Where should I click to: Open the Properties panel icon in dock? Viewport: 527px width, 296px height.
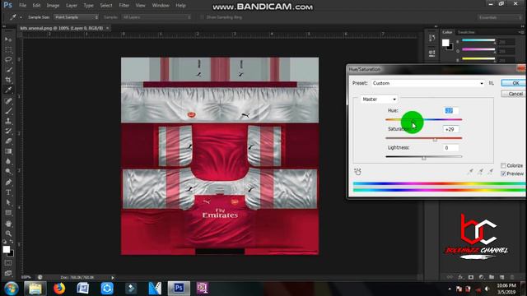pyautogui.click(x=431, y=53)
